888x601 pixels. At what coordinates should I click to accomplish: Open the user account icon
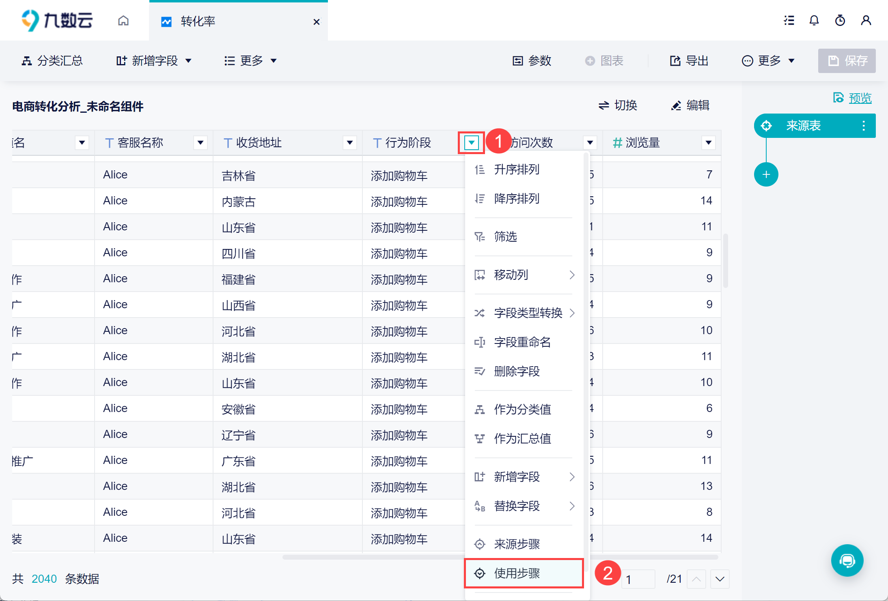pyautogui.click(x=866, y=21)
